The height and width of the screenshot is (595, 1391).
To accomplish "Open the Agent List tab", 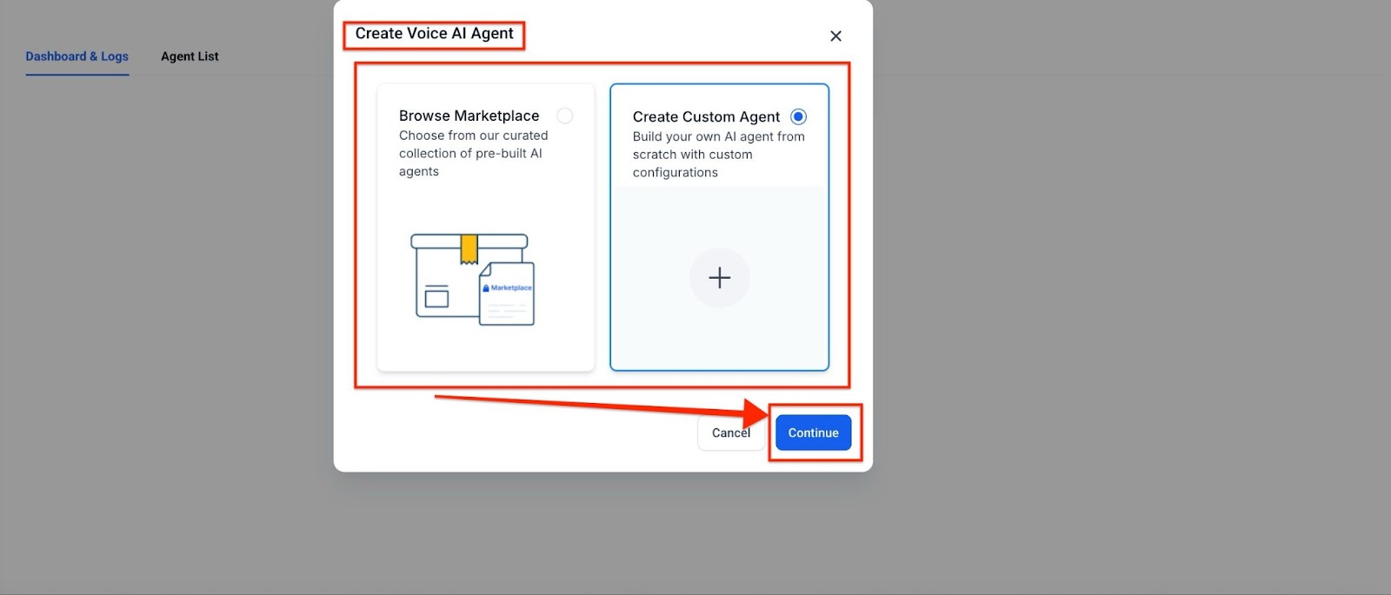I will tap(190, 56).
